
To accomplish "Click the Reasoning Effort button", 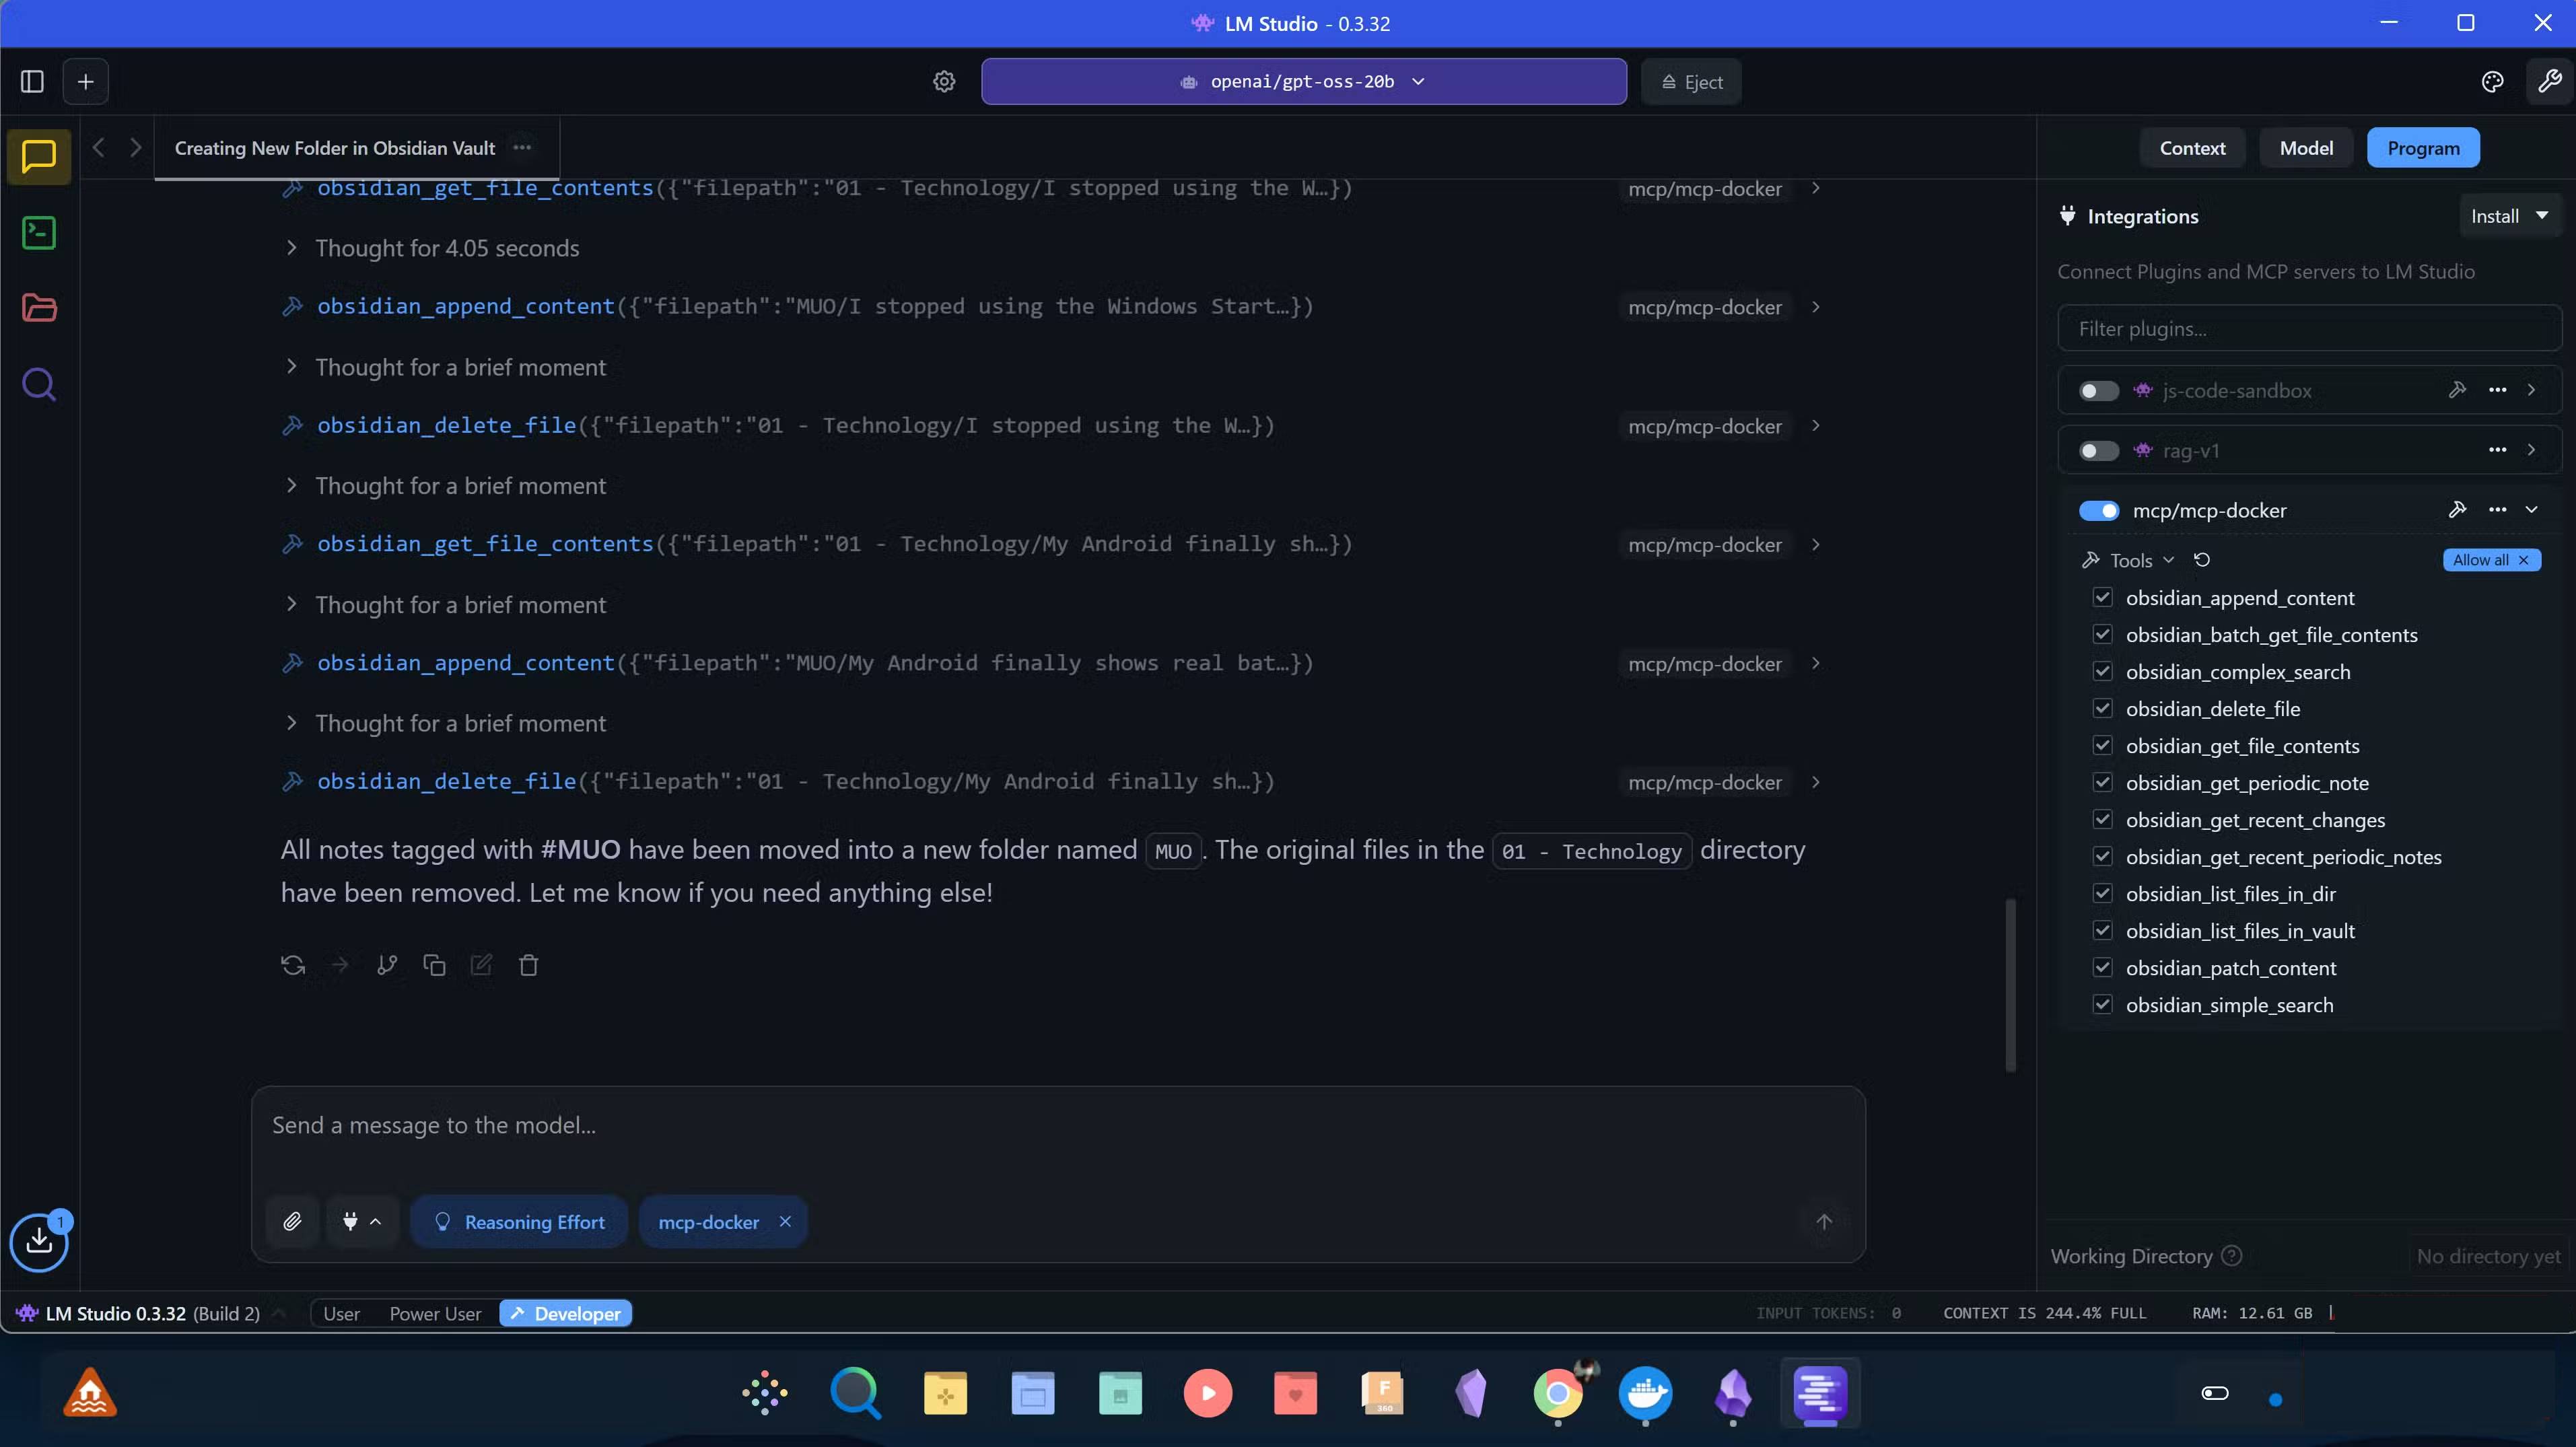I will coord(519,1221).
